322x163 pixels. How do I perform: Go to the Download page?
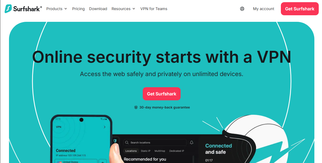click(98, 9)
